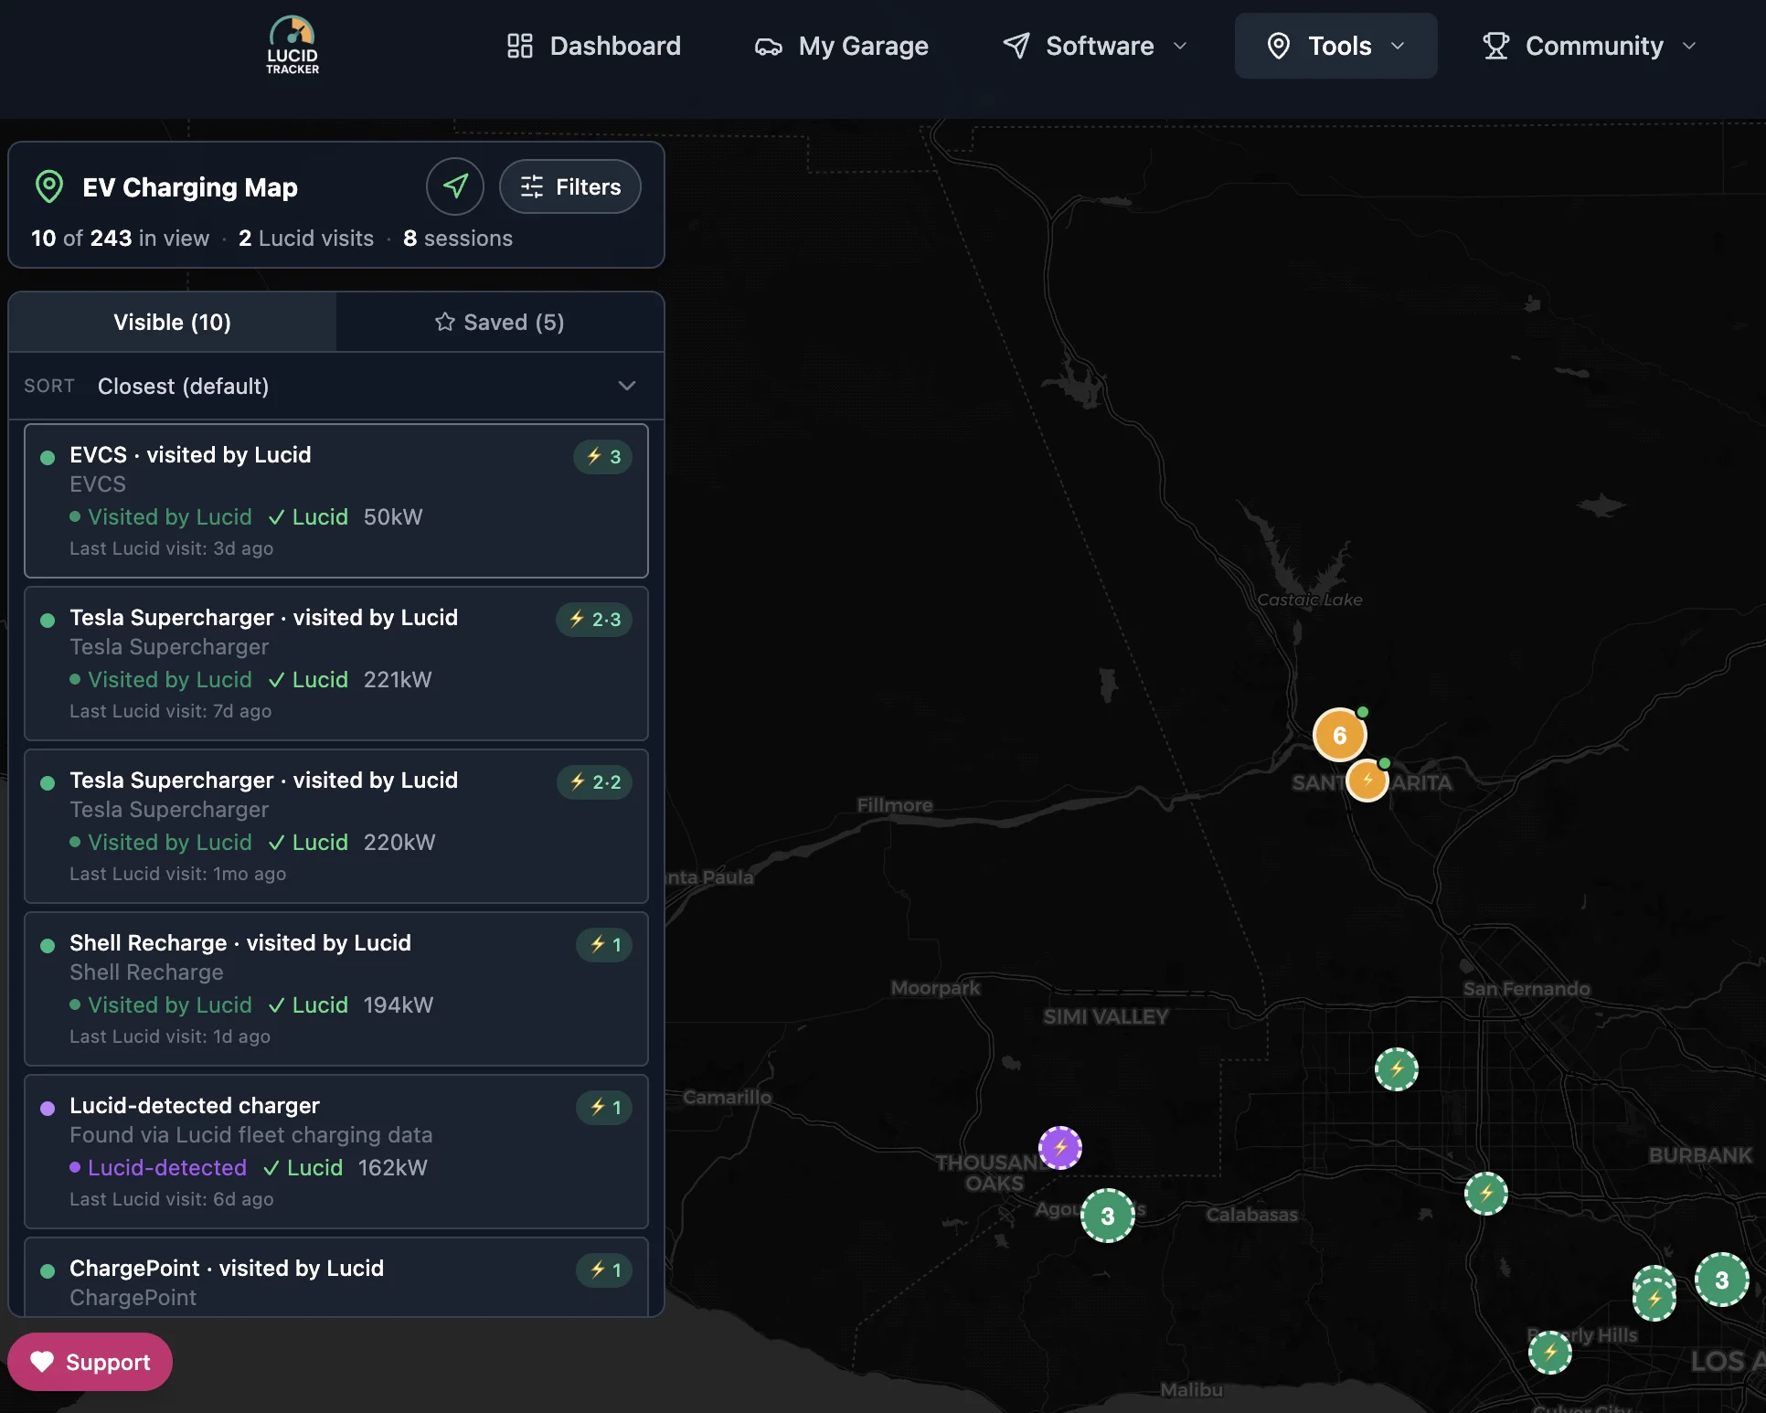Click the ChargePoint bolt badge
1766x1413 pixels.
(604, 1270)
